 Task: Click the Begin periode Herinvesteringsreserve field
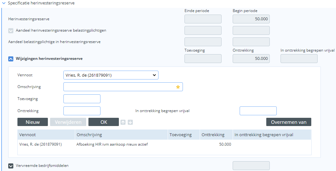251,19
